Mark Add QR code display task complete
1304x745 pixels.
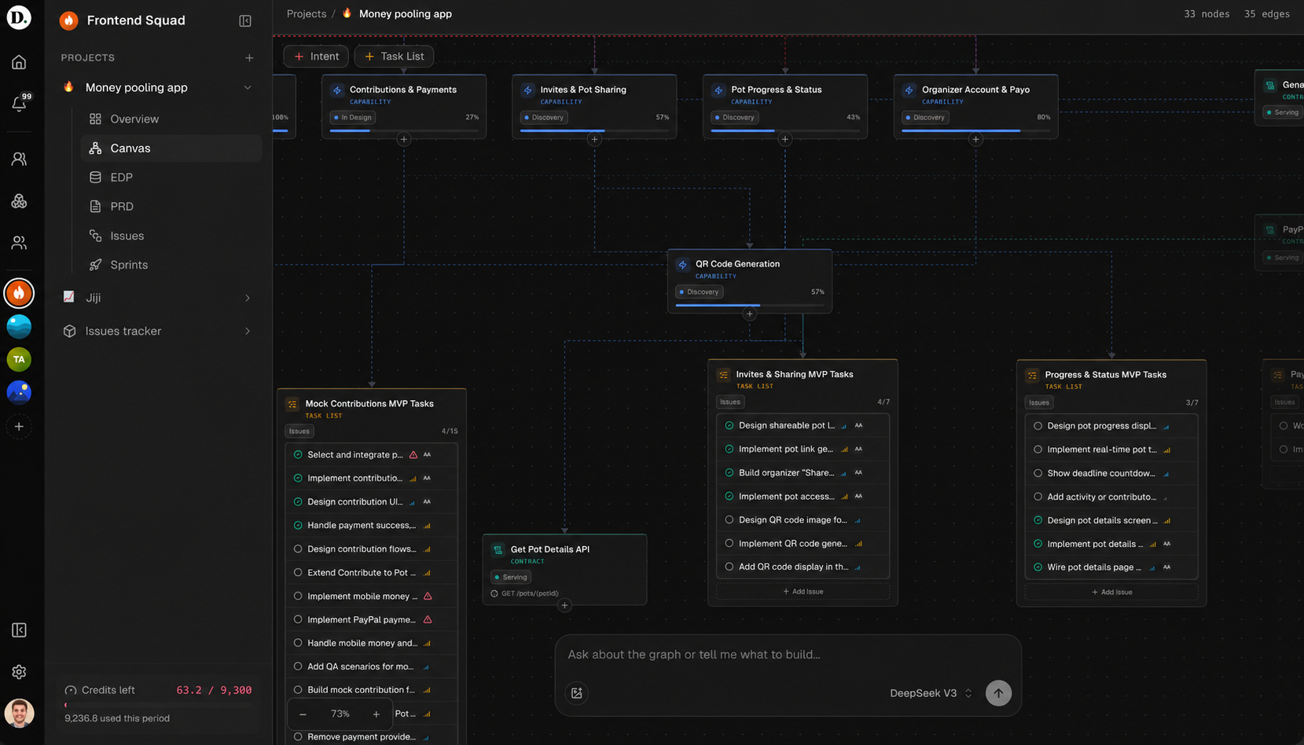pos(729,567)
